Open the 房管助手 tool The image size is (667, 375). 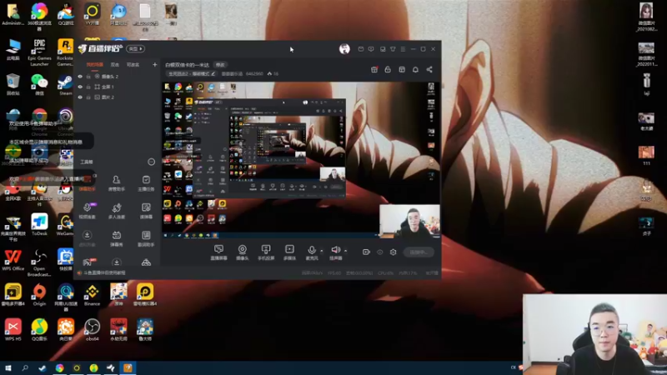[116, 183]
